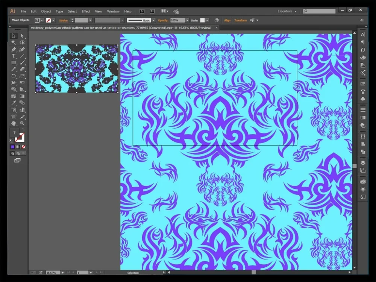Screen dimensions: 376x282
Task: Open the Object menu
Action: click(46, 11)
